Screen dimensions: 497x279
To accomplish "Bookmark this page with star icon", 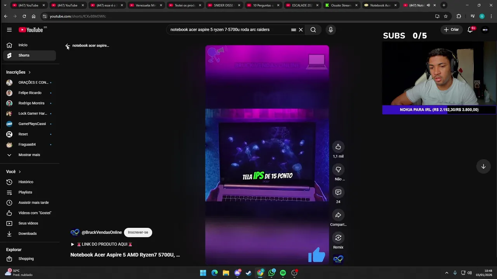I will coord(446,16).
